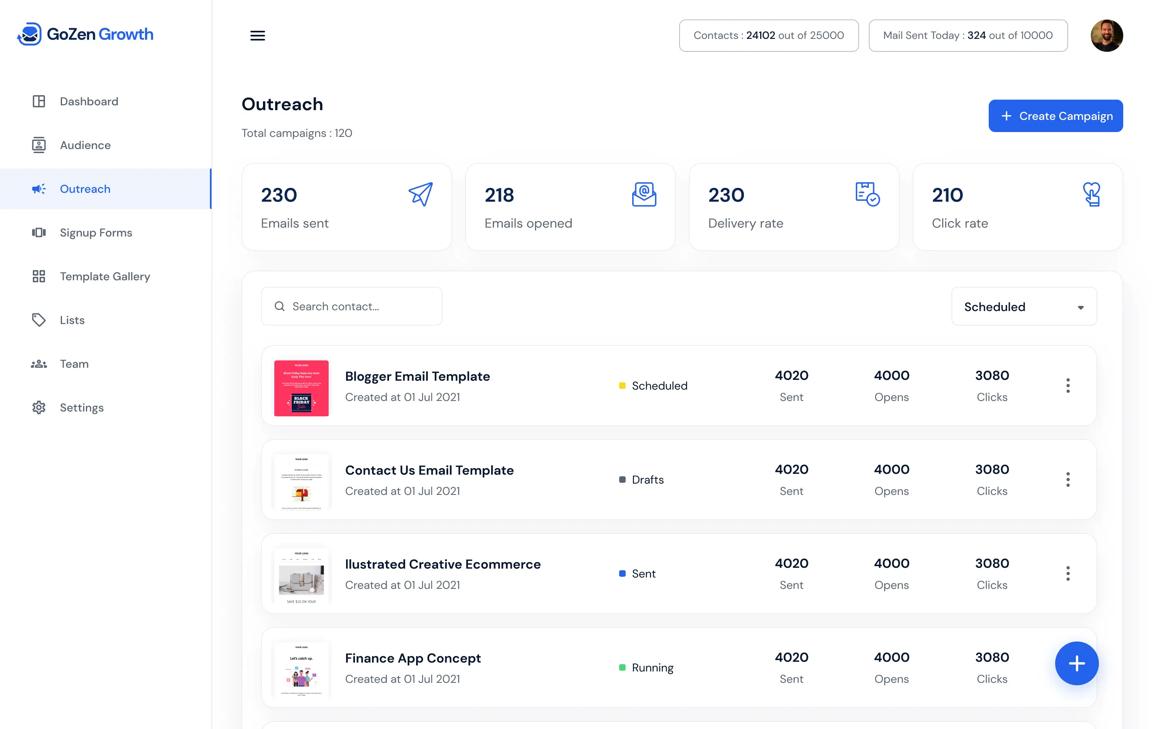Image resolution: width=1167 pixels, height=729 pixels.
Task: Click the Team people icon
Action: [x=38, y=364]
